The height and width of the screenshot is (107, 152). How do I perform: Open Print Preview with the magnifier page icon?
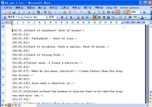[33, 12]
